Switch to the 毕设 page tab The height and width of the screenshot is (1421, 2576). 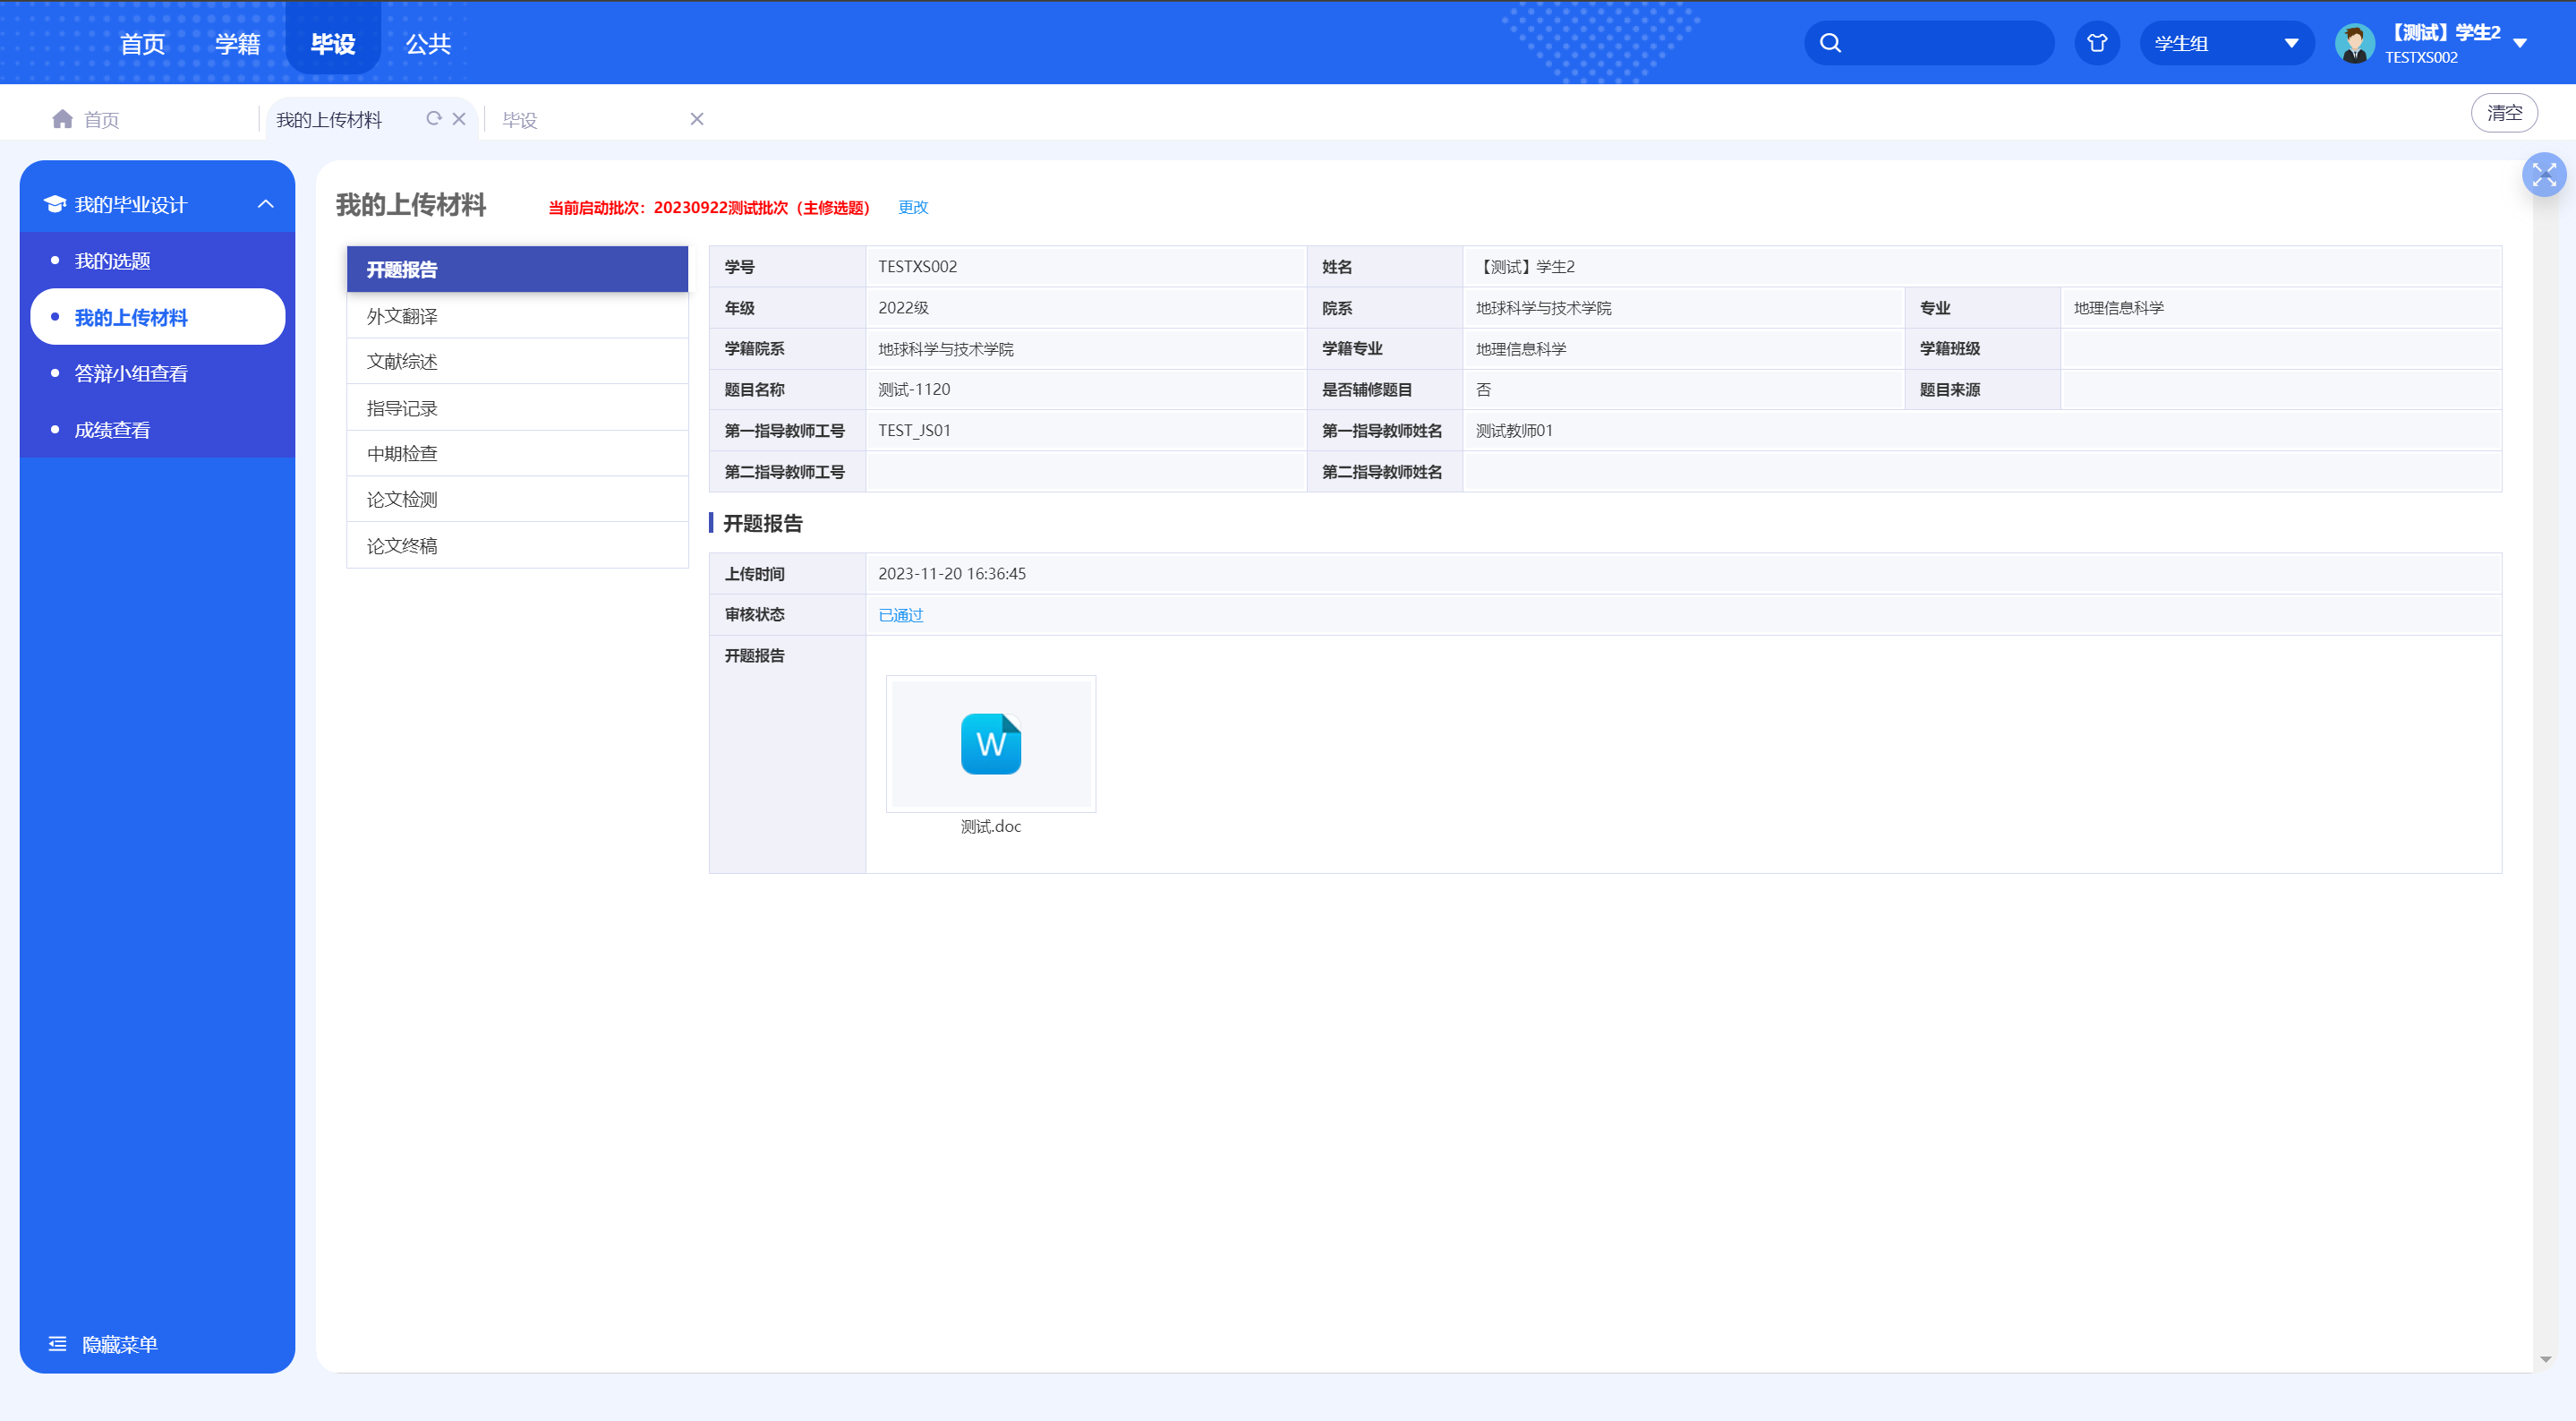(x=520, y=120)
